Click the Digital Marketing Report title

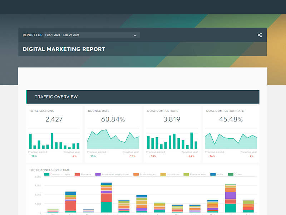[64, 49]
